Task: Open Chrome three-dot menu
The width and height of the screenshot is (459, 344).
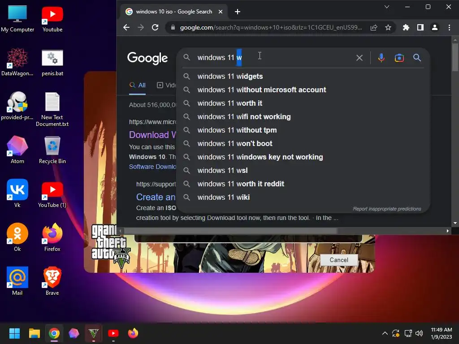Action: click(x=449, y=27)
